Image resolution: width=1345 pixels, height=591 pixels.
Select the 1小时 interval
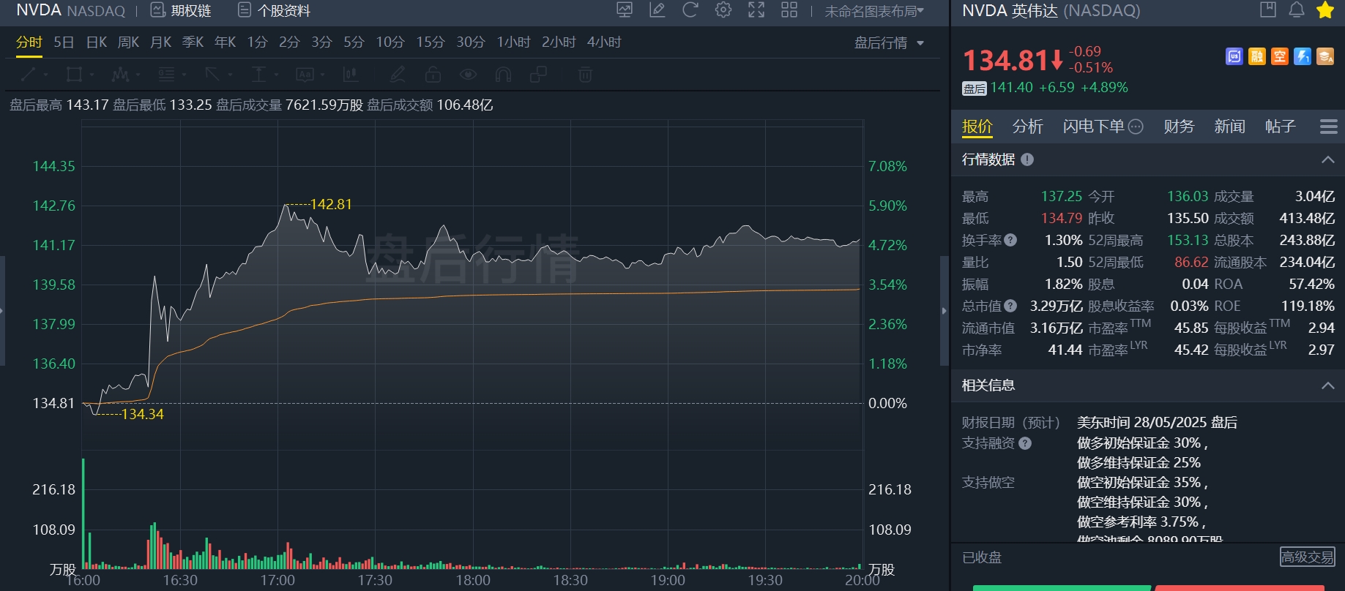[513, 42]
